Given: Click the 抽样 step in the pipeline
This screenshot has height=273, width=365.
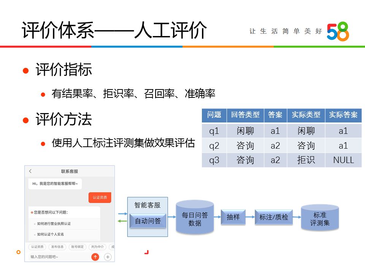Looking at the screenshot, I should pos(233,217).
